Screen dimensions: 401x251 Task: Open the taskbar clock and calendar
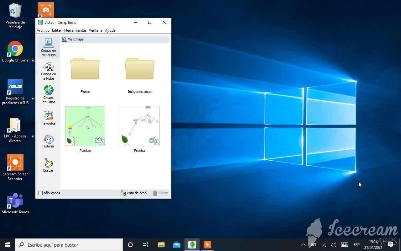[373, 245]
